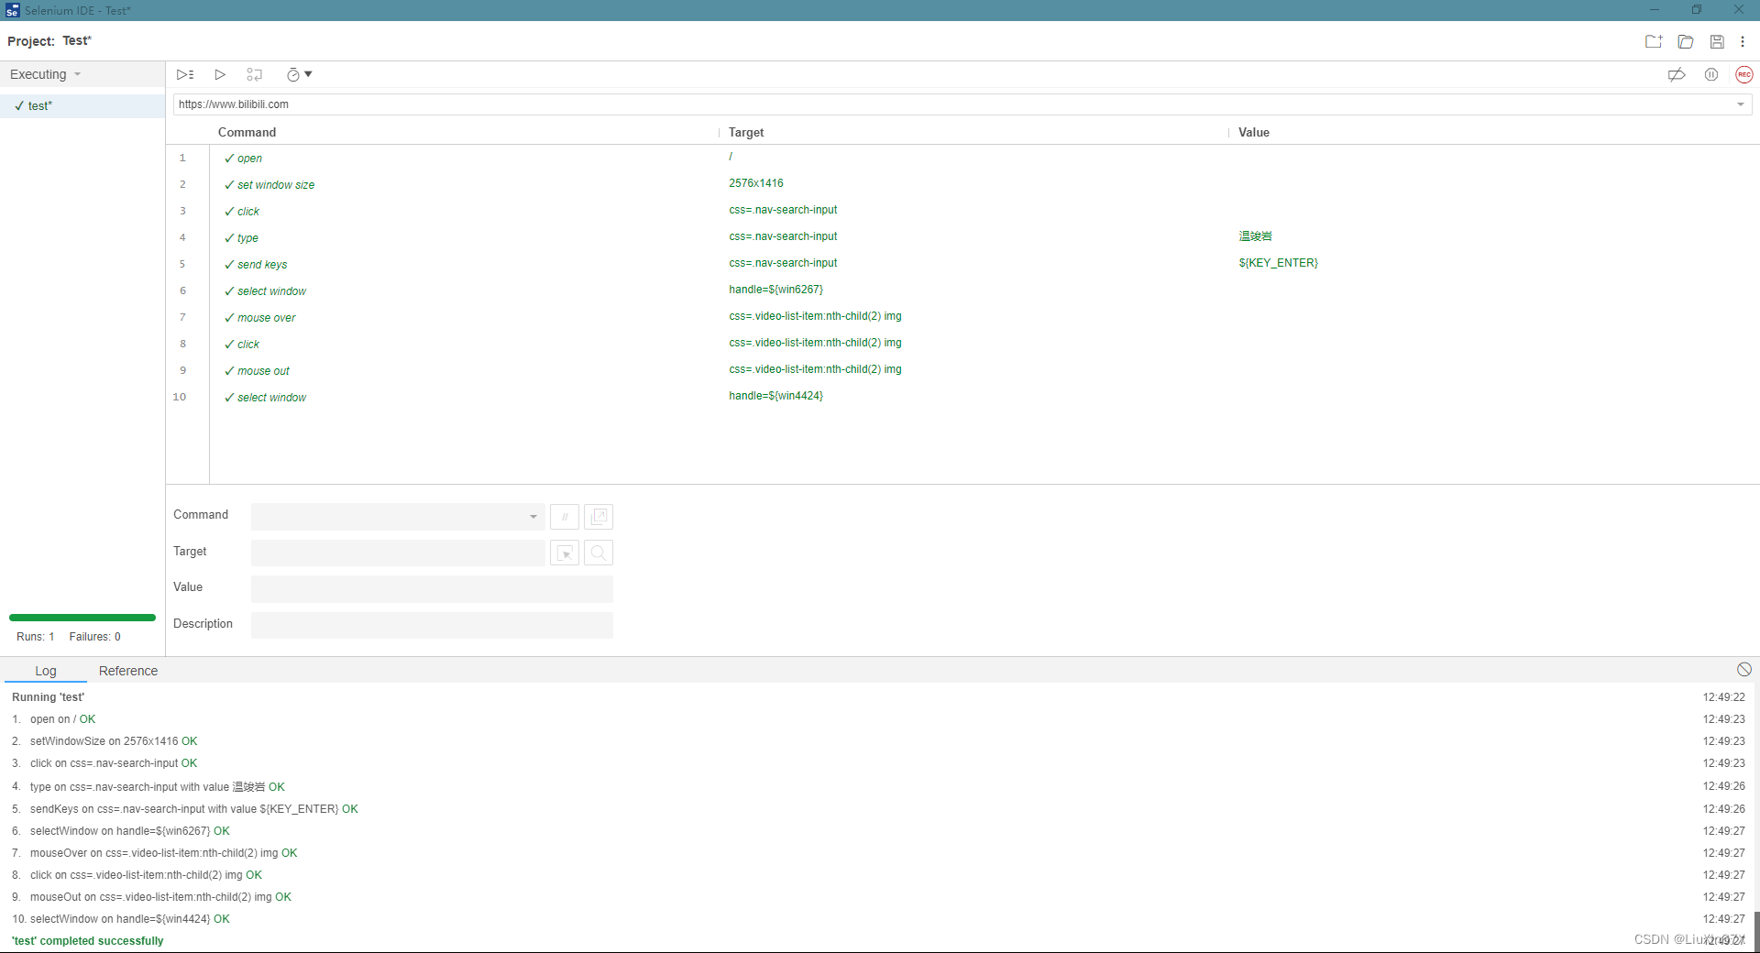This screenshot has width=1760, height=953.
Task: Click row number 10 breakpoint gutter
Action: [x=180, y=397]
